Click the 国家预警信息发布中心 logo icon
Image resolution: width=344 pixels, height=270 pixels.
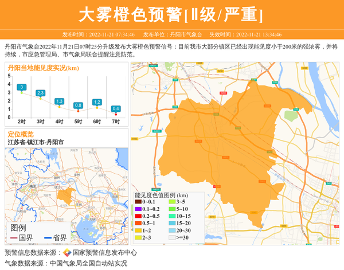pyautogui.click(x=67, y=253)
